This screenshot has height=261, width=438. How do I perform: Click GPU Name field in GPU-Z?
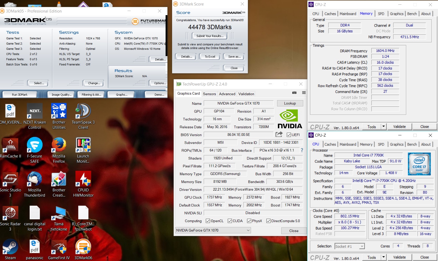click(238, 103)
